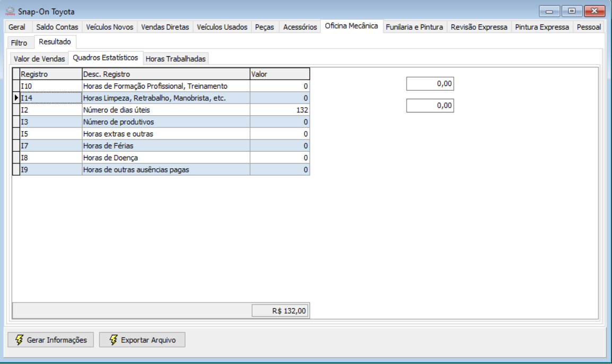Click the lower 0,00 input field
Image resolution: width=612 pixels, height=364 pixels.
click(430, 106)
